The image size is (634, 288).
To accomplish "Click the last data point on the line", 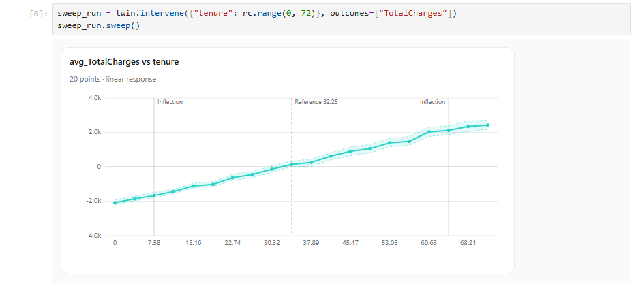I will pyautogui.click(x=487, y=125).
